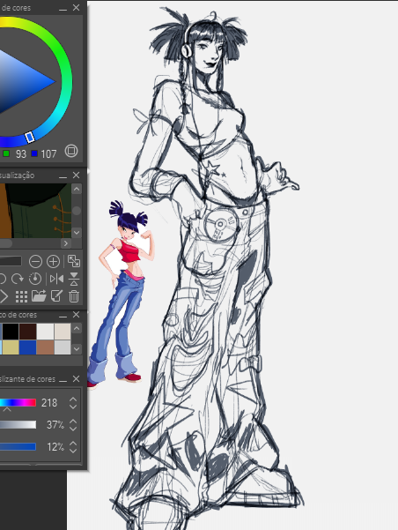Image resolution: width=398 pixels, height=530 pixels.
Task: Click the hue ring handle on color wheel
Action: (x=30, y=137)
